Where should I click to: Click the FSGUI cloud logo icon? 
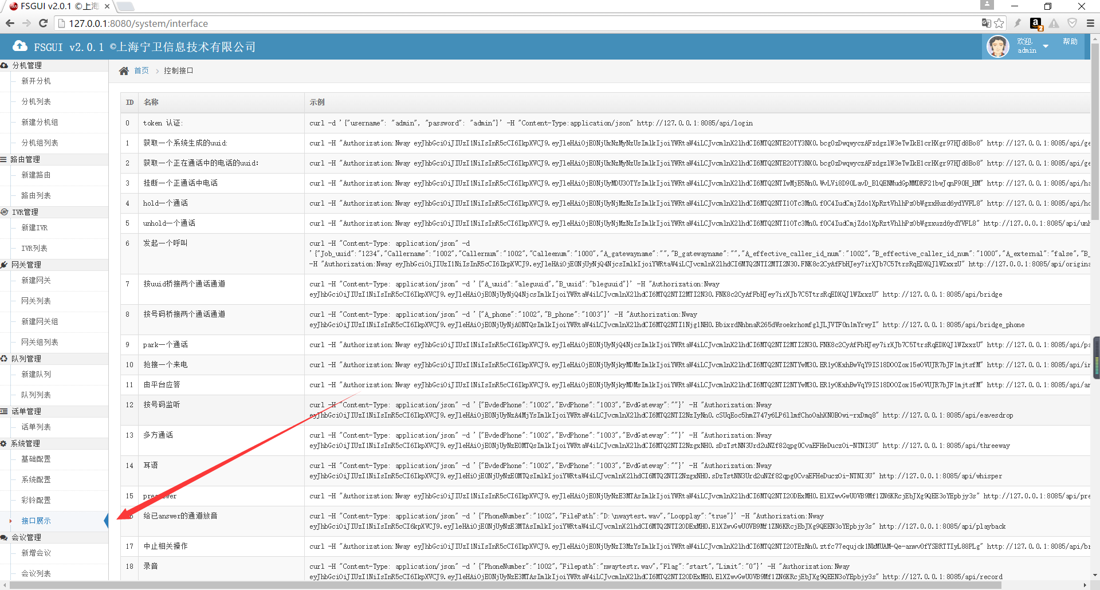[x=20, y=46]
